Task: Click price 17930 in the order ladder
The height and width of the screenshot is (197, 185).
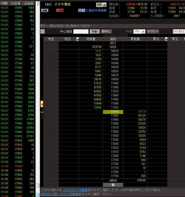Action: [x=115, y=108]
